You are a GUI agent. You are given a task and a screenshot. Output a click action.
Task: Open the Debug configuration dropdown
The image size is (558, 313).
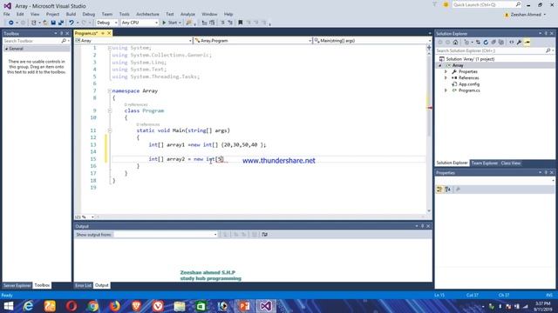pyautogui.click(x=106, y=23)
